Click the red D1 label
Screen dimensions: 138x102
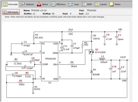(x=95, y=70)
